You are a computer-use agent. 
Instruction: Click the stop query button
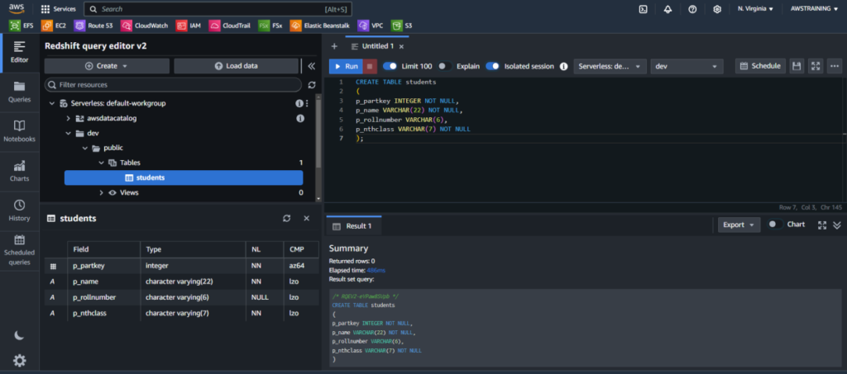click(371, 66)
